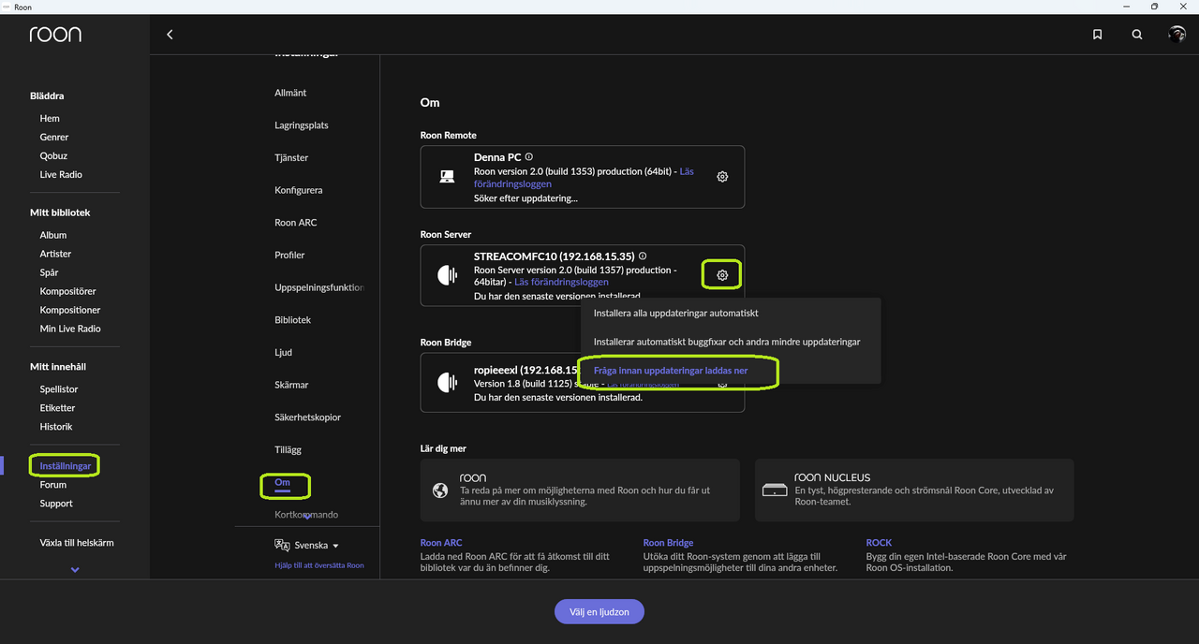This screenshot has height=644, width=1199.
Task: Click info icon next to STREACOMFC10
Action: pyautogui.click(x=643, y=256)
